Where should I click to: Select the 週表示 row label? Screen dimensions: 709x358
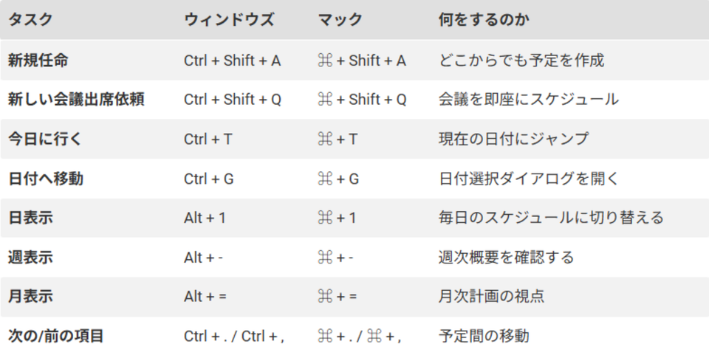(30, 258)
